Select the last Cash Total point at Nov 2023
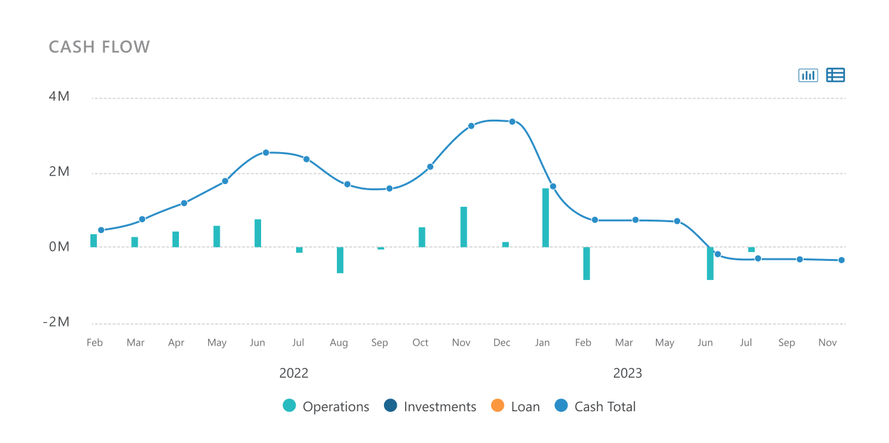889x443 pixels. click(841, 260)
